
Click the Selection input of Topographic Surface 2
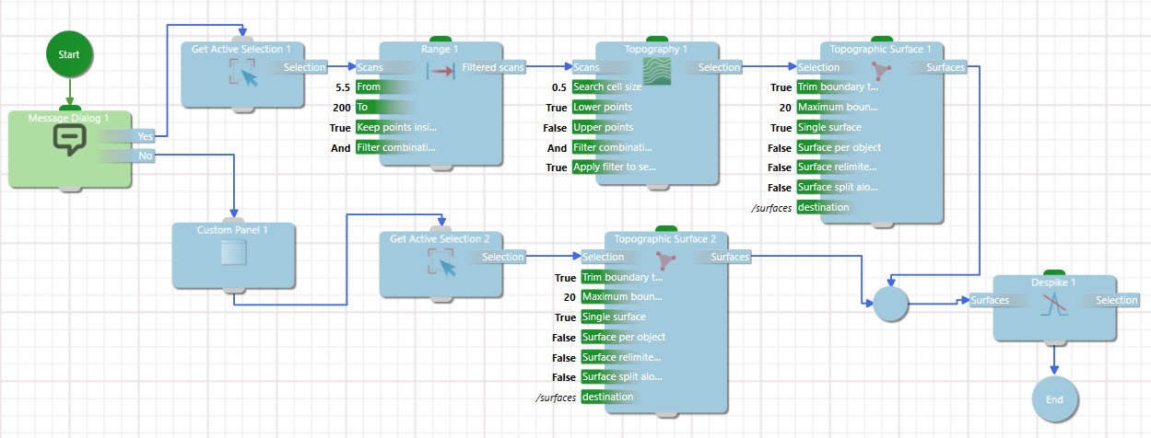(611, 257)
